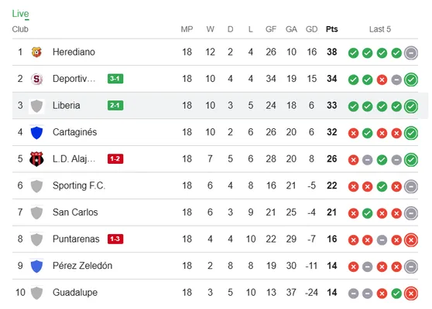
Task: Click the blue Pérez Zeledón shield icon
Action: pyautogui.click(x=36, y=266)
